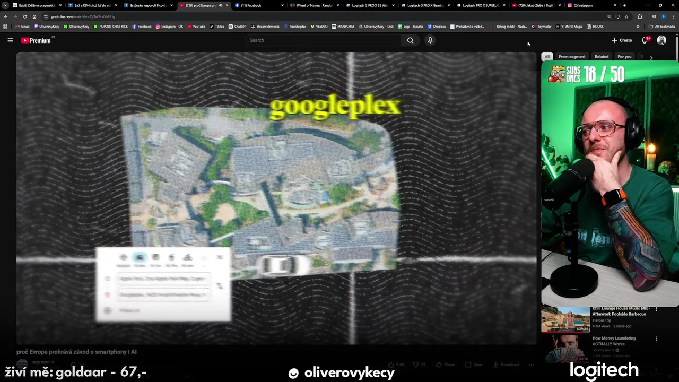Open the Dropbox bookmark
The height and width of the screenshot is (382, 679).
click(x=437, y=27)
